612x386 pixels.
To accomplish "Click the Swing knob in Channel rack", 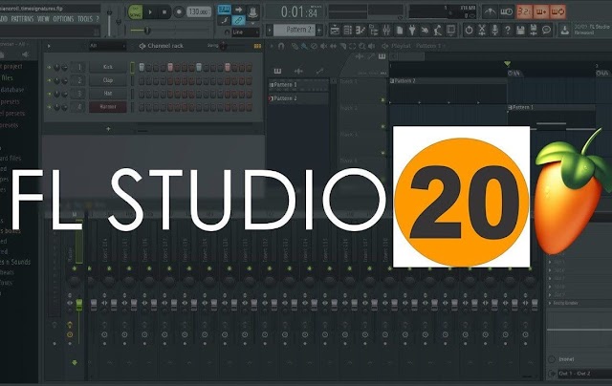I will [224, 47].
